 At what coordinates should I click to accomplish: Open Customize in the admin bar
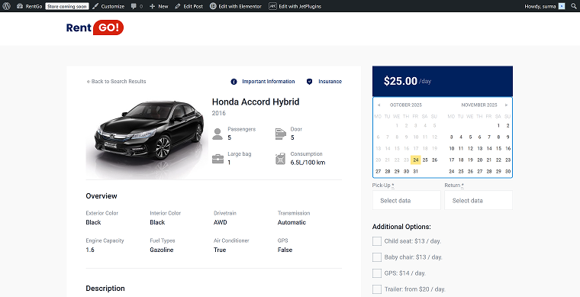[108, 6]
